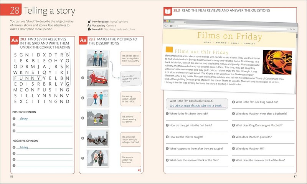Click the audio speaker icon in exercise 28.2
Viewport: 307px width, 184px height.
click(x=139, y=170)
